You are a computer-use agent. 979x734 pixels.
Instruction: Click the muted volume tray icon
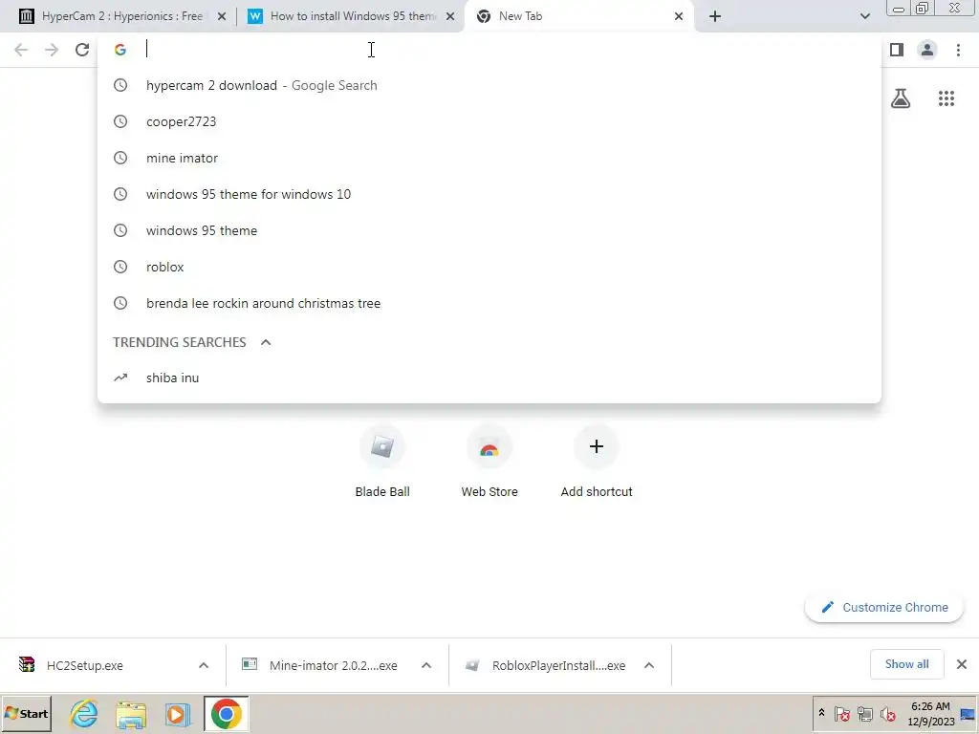[888, 713]
